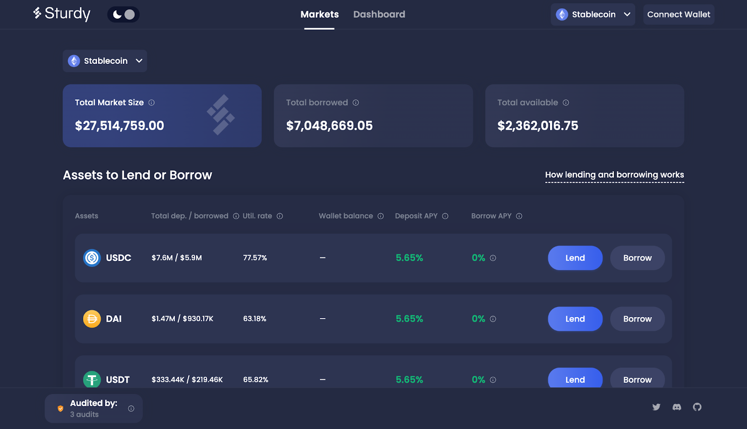Click the DAI 63.18% utilization rate

(x=255, y=319)
